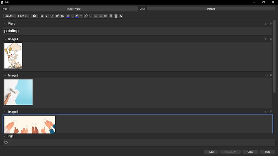Open Help
This screenshot has height=156, width=278.
268,152
